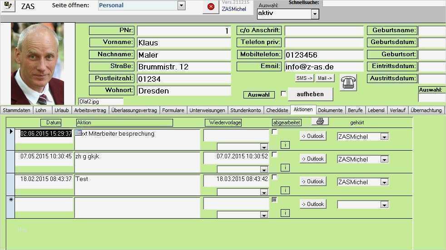
Task: Click the telephone dial icon
Action: point(348,83)
